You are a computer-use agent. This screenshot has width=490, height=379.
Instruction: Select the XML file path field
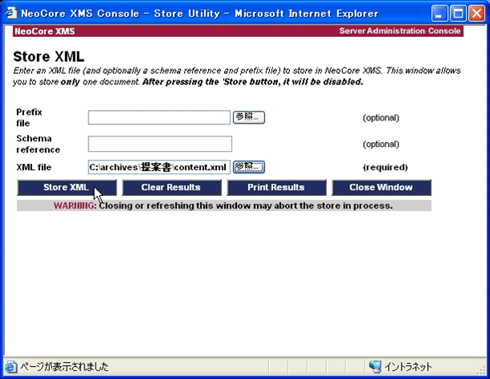tap(159, 167)
